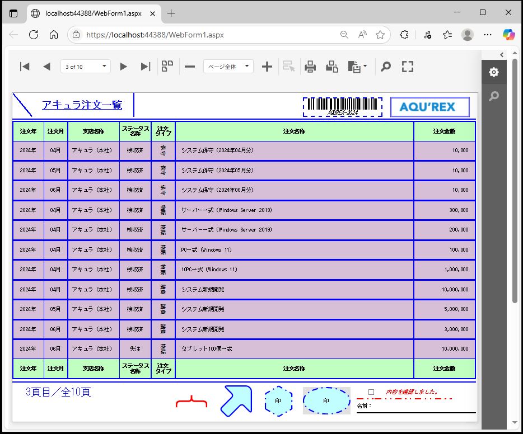Click the browser refresh button

(x=33, y=35)
